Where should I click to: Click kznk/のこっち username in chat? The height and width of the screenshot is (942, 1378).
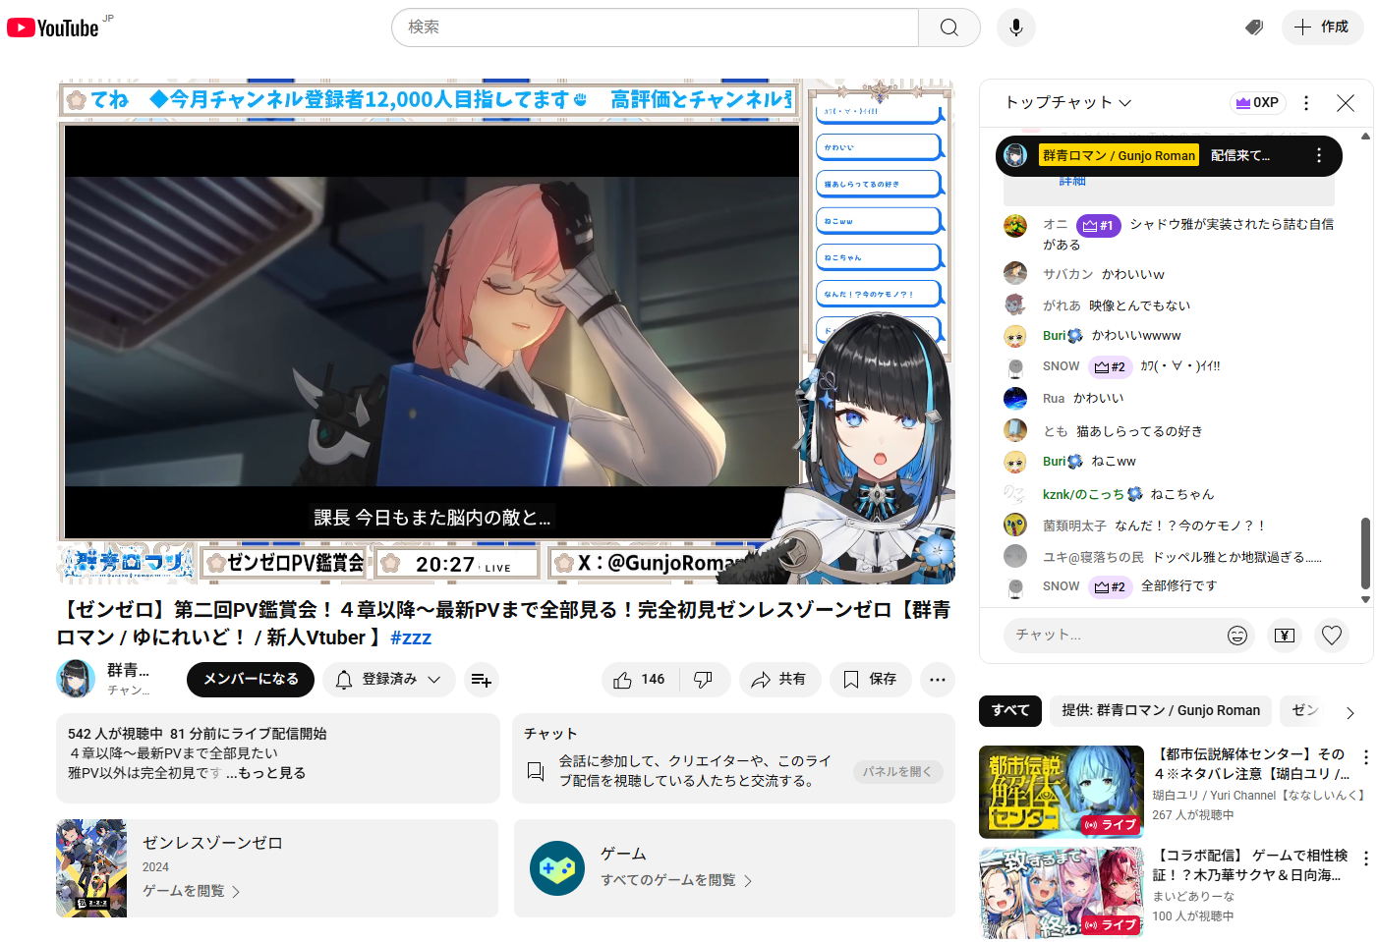coord(1083,494)
